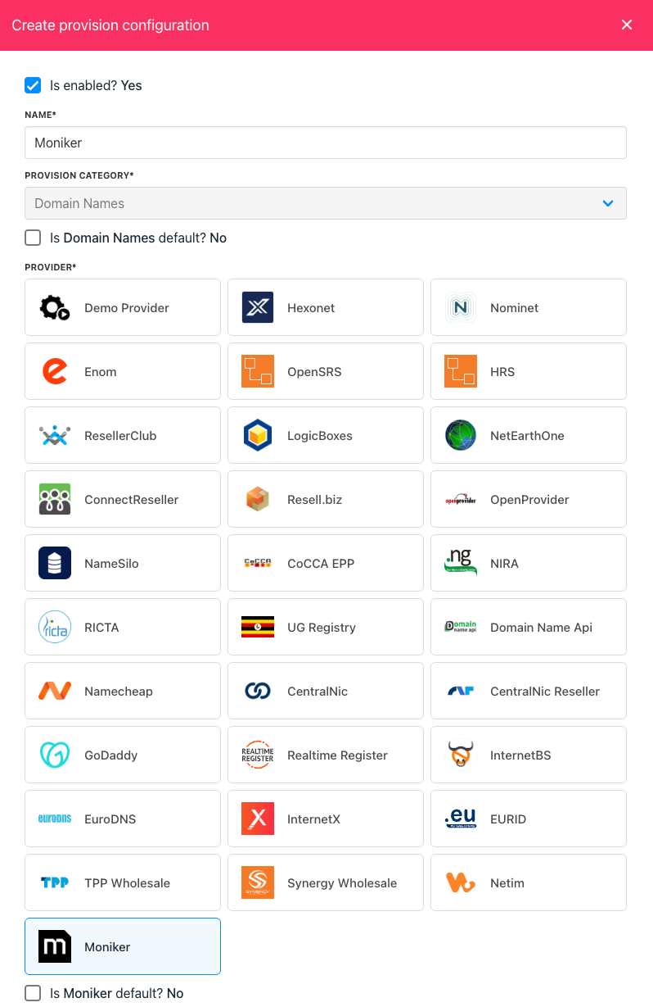Choose the HRS orange logo icon

pyautogui.click(x=461, y=371)
